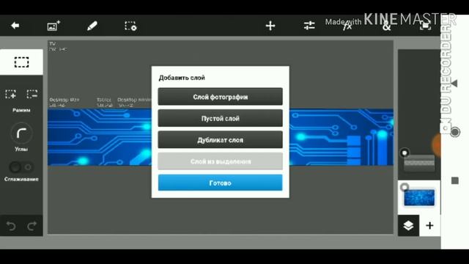This screenshot has width=469, height=264.
Task: Click the Сглаживание label
Action: click(x=21, y=179)
